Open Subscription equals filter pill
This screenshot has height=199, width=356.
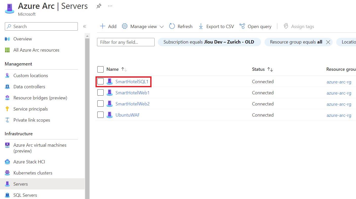coord(209,42)
